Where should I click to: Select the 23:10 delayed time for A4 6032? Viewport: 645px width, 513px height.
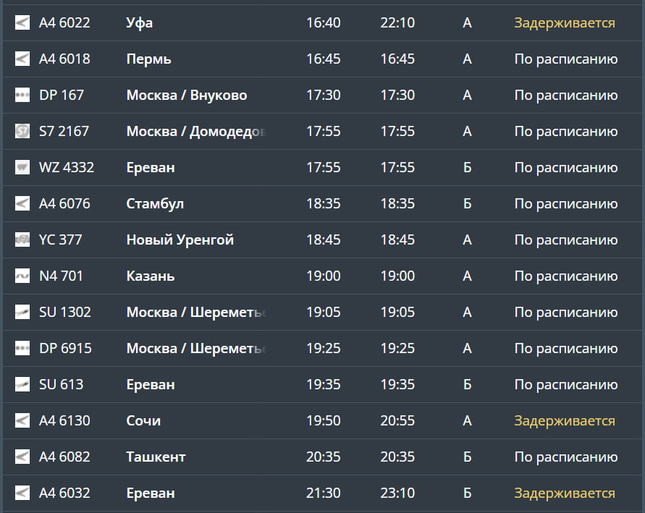click(x=397, y=493)
